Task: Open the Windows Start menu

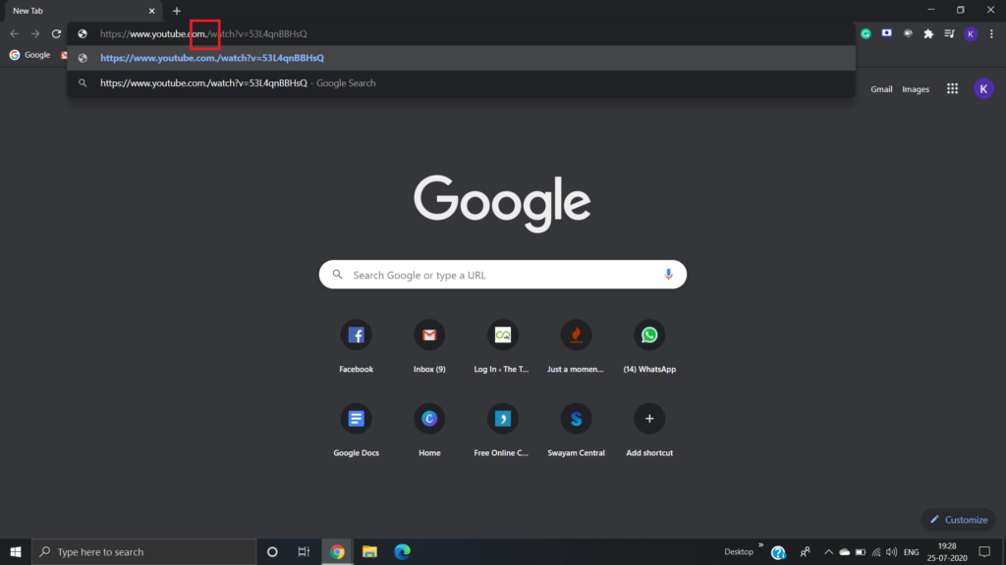Action: pos(16,551)
